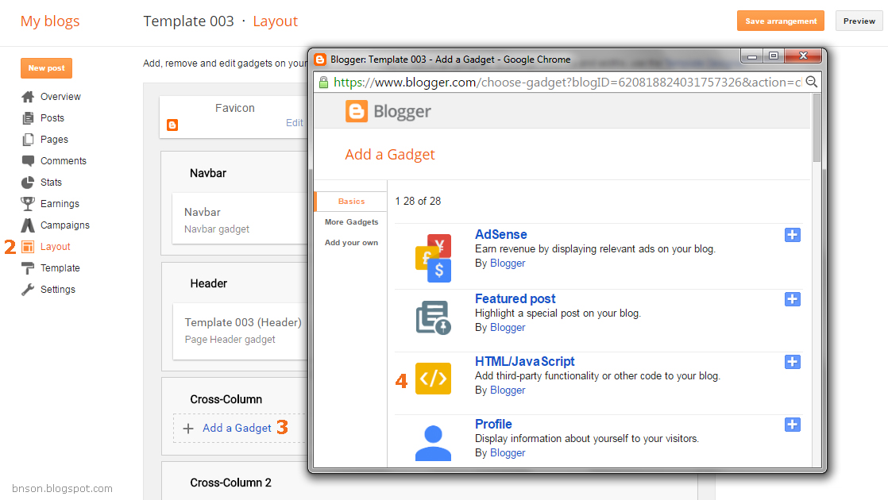
Task: Click the Comments speech bubble icon
Action: [x=28, y=160]
